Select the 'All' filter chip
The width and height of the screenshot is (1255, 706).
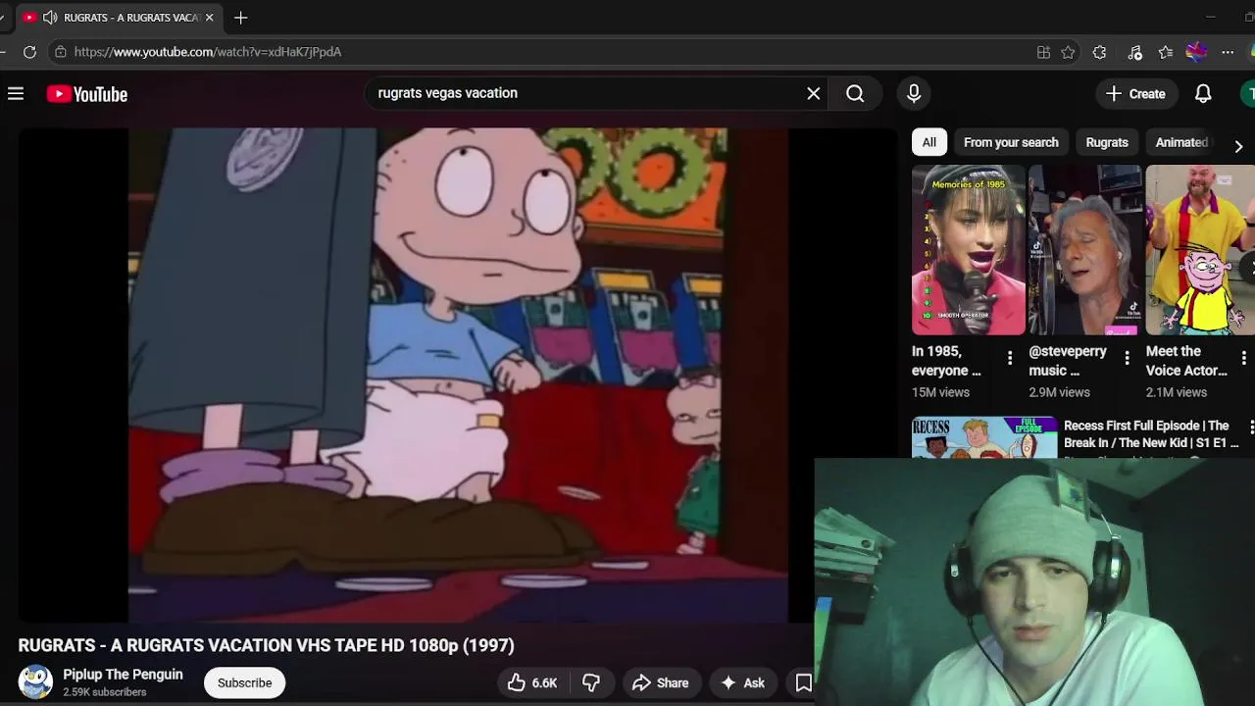pyautogui.click(x=929, y=142)
